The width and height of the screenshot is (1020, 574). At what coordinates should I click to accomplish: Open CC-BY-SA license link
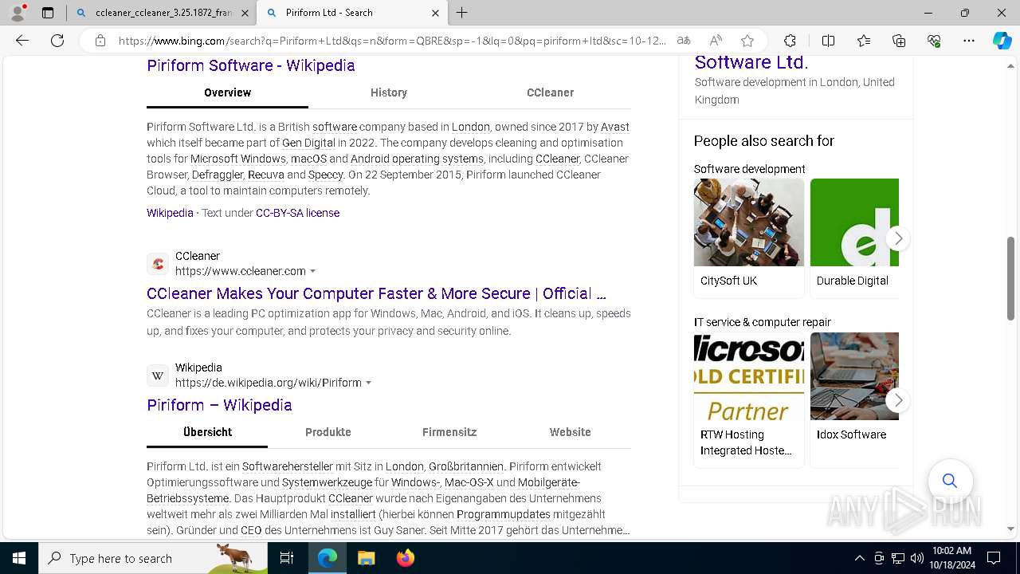click(297, 213)
